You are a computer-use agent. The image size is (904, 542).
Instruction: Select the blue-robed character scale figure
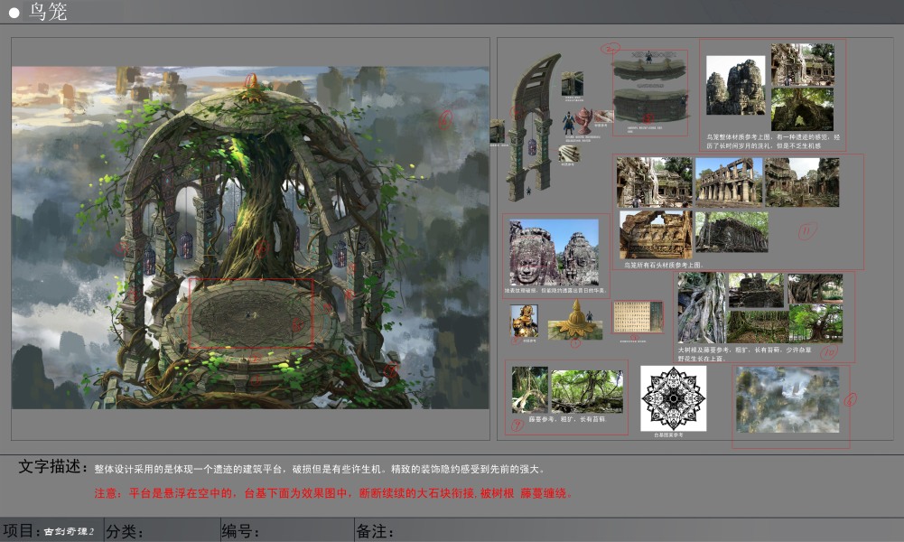(568, 123)
